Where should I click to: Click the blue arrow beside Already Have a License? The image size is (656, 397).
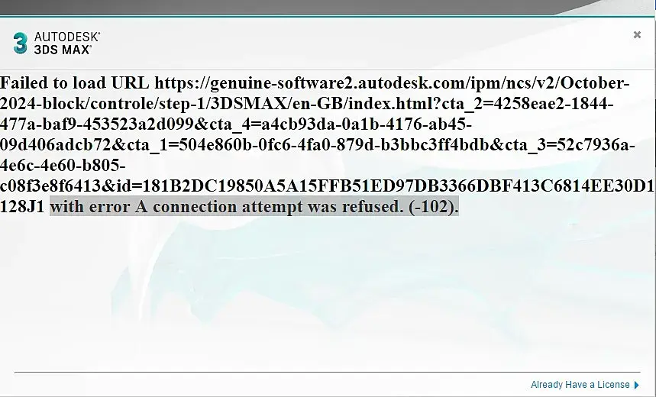pyautogui.click(x=636, y=385)
